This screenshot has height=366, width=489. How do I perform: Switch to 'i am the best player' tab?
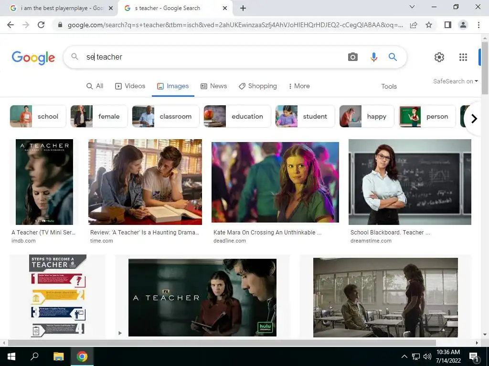[58, 8]
